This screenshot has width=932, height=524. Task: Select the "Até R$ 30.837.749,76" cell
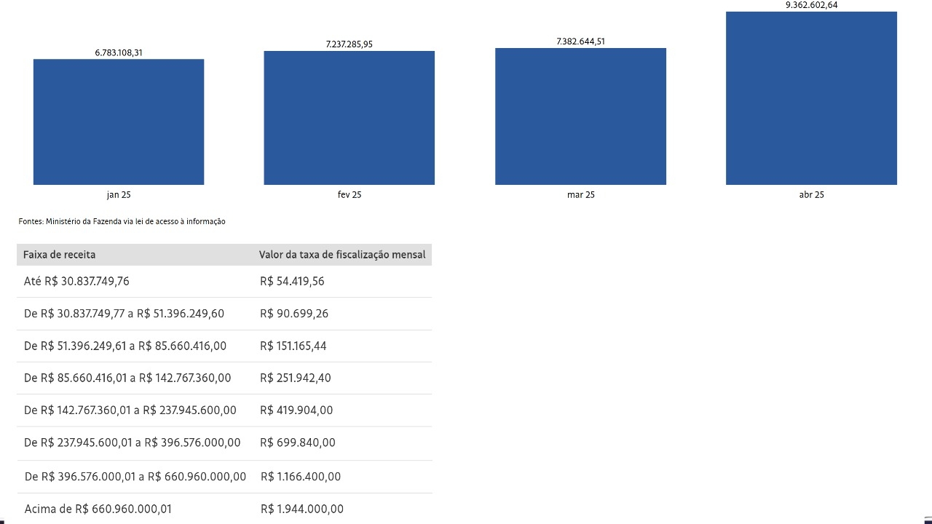pyautogui.click(x=76, y=282)
